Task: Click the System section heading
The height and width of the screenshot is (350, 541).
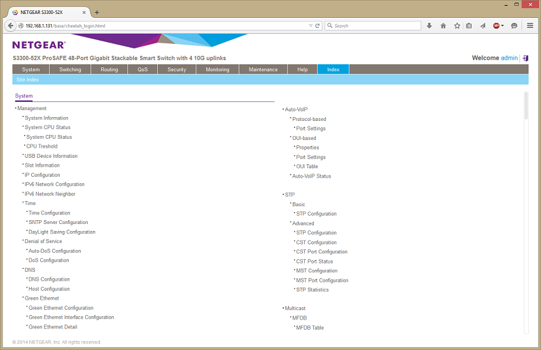Action: pyautogui.click(x=24, y=96)
